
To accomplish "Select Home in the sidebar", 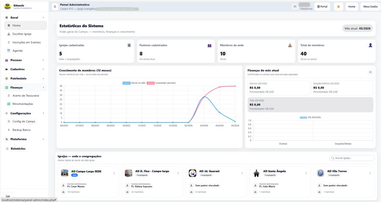I will [x=25, y=25].
